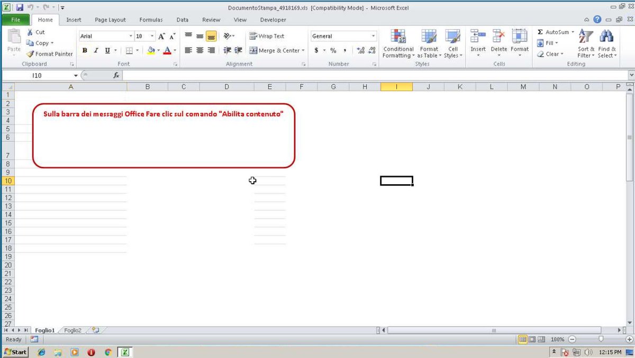Select the Format Painter tool
Screen dimensions: 635x358
point(50,53)
